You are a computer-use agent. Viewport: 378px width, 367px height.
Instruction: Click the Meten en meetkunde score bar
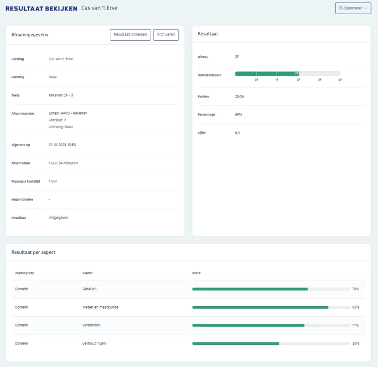click(271, 307)
